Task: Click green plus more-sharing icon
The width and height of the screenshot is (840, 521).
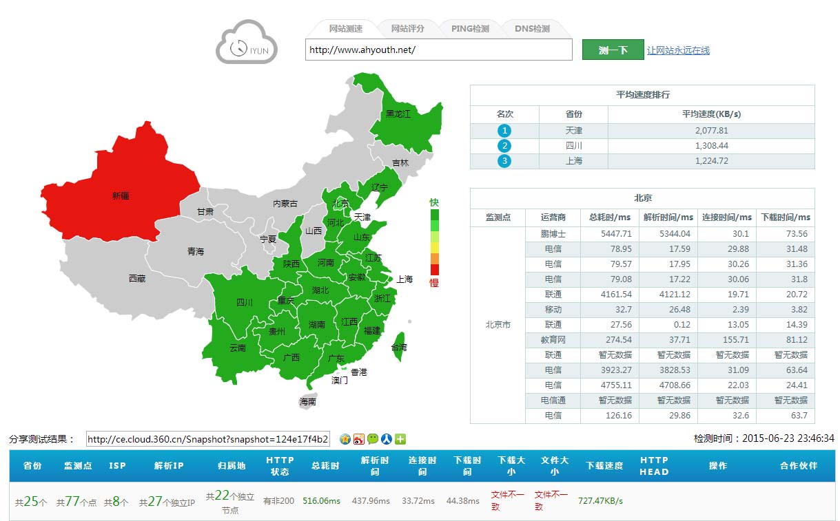Action: pyautogui.click(x=400, y=439)
